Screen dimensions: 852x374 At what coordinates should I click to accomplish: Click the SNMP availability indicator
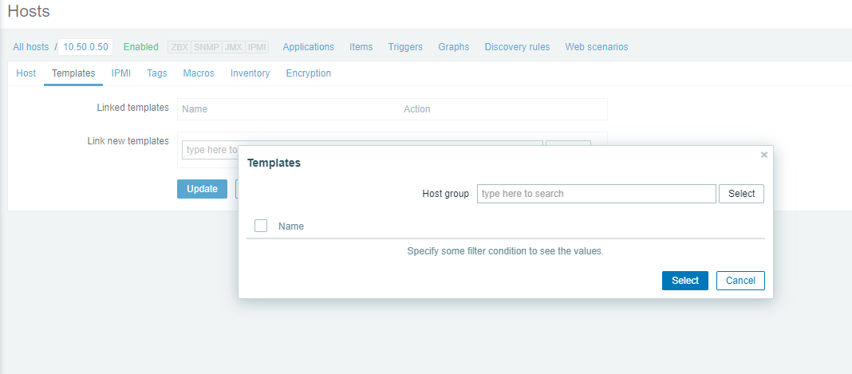tap(207, 47)
